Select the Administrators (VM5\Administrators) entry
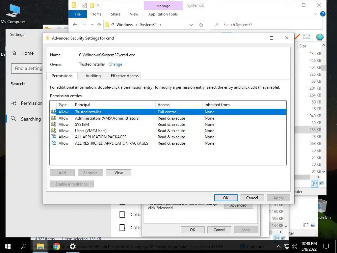The height and width of the screenshot is (253, 337). (x=168, y=118)
